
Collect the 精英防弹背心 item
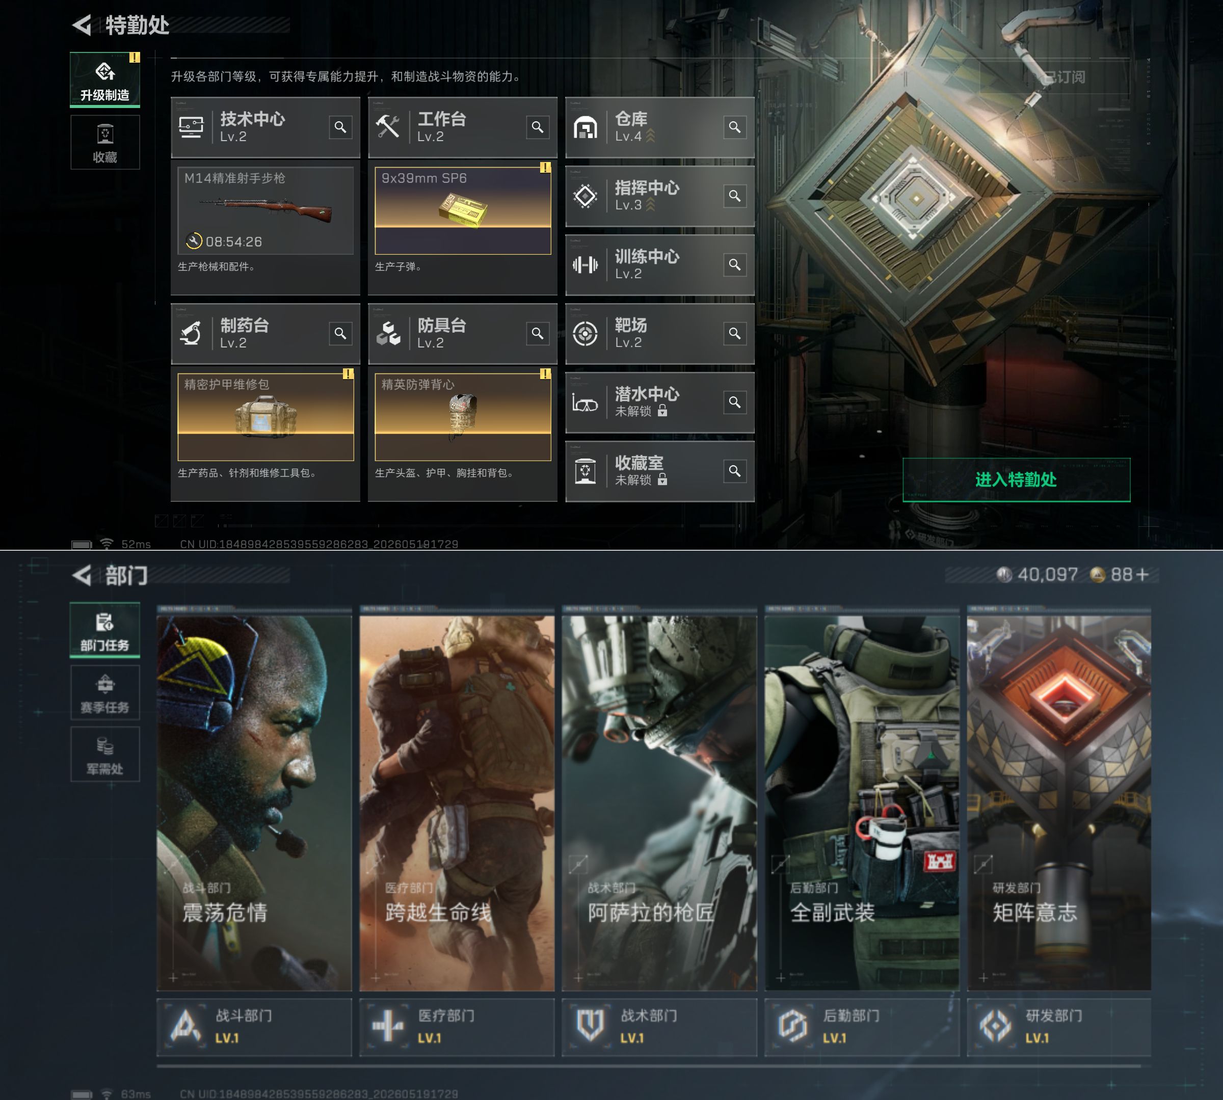(x=463, y=417)
